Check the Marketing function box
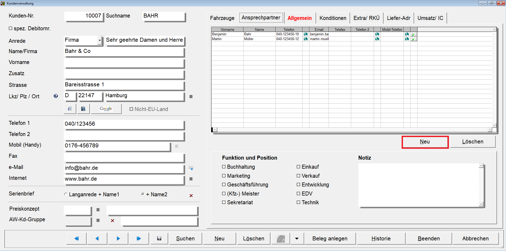Screen dimensions: 506x251 pos(224,176)
